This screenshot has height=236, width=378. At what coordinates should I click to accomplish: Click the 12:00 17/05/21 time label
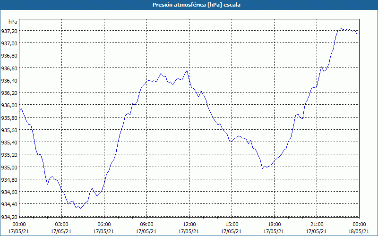coord(189,228)
